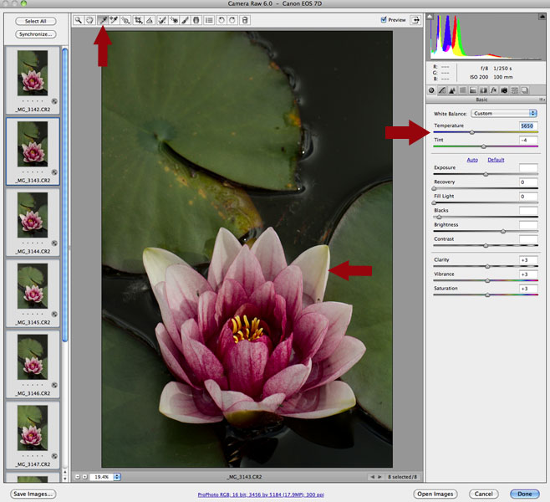Switch to the Detail tab
550x502 pixels.
(x=452, y=90)
